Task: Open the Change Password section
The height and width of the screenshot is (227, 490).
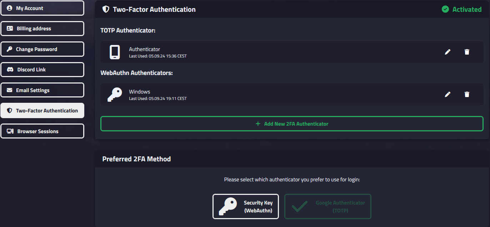Action: pos(42,49)
